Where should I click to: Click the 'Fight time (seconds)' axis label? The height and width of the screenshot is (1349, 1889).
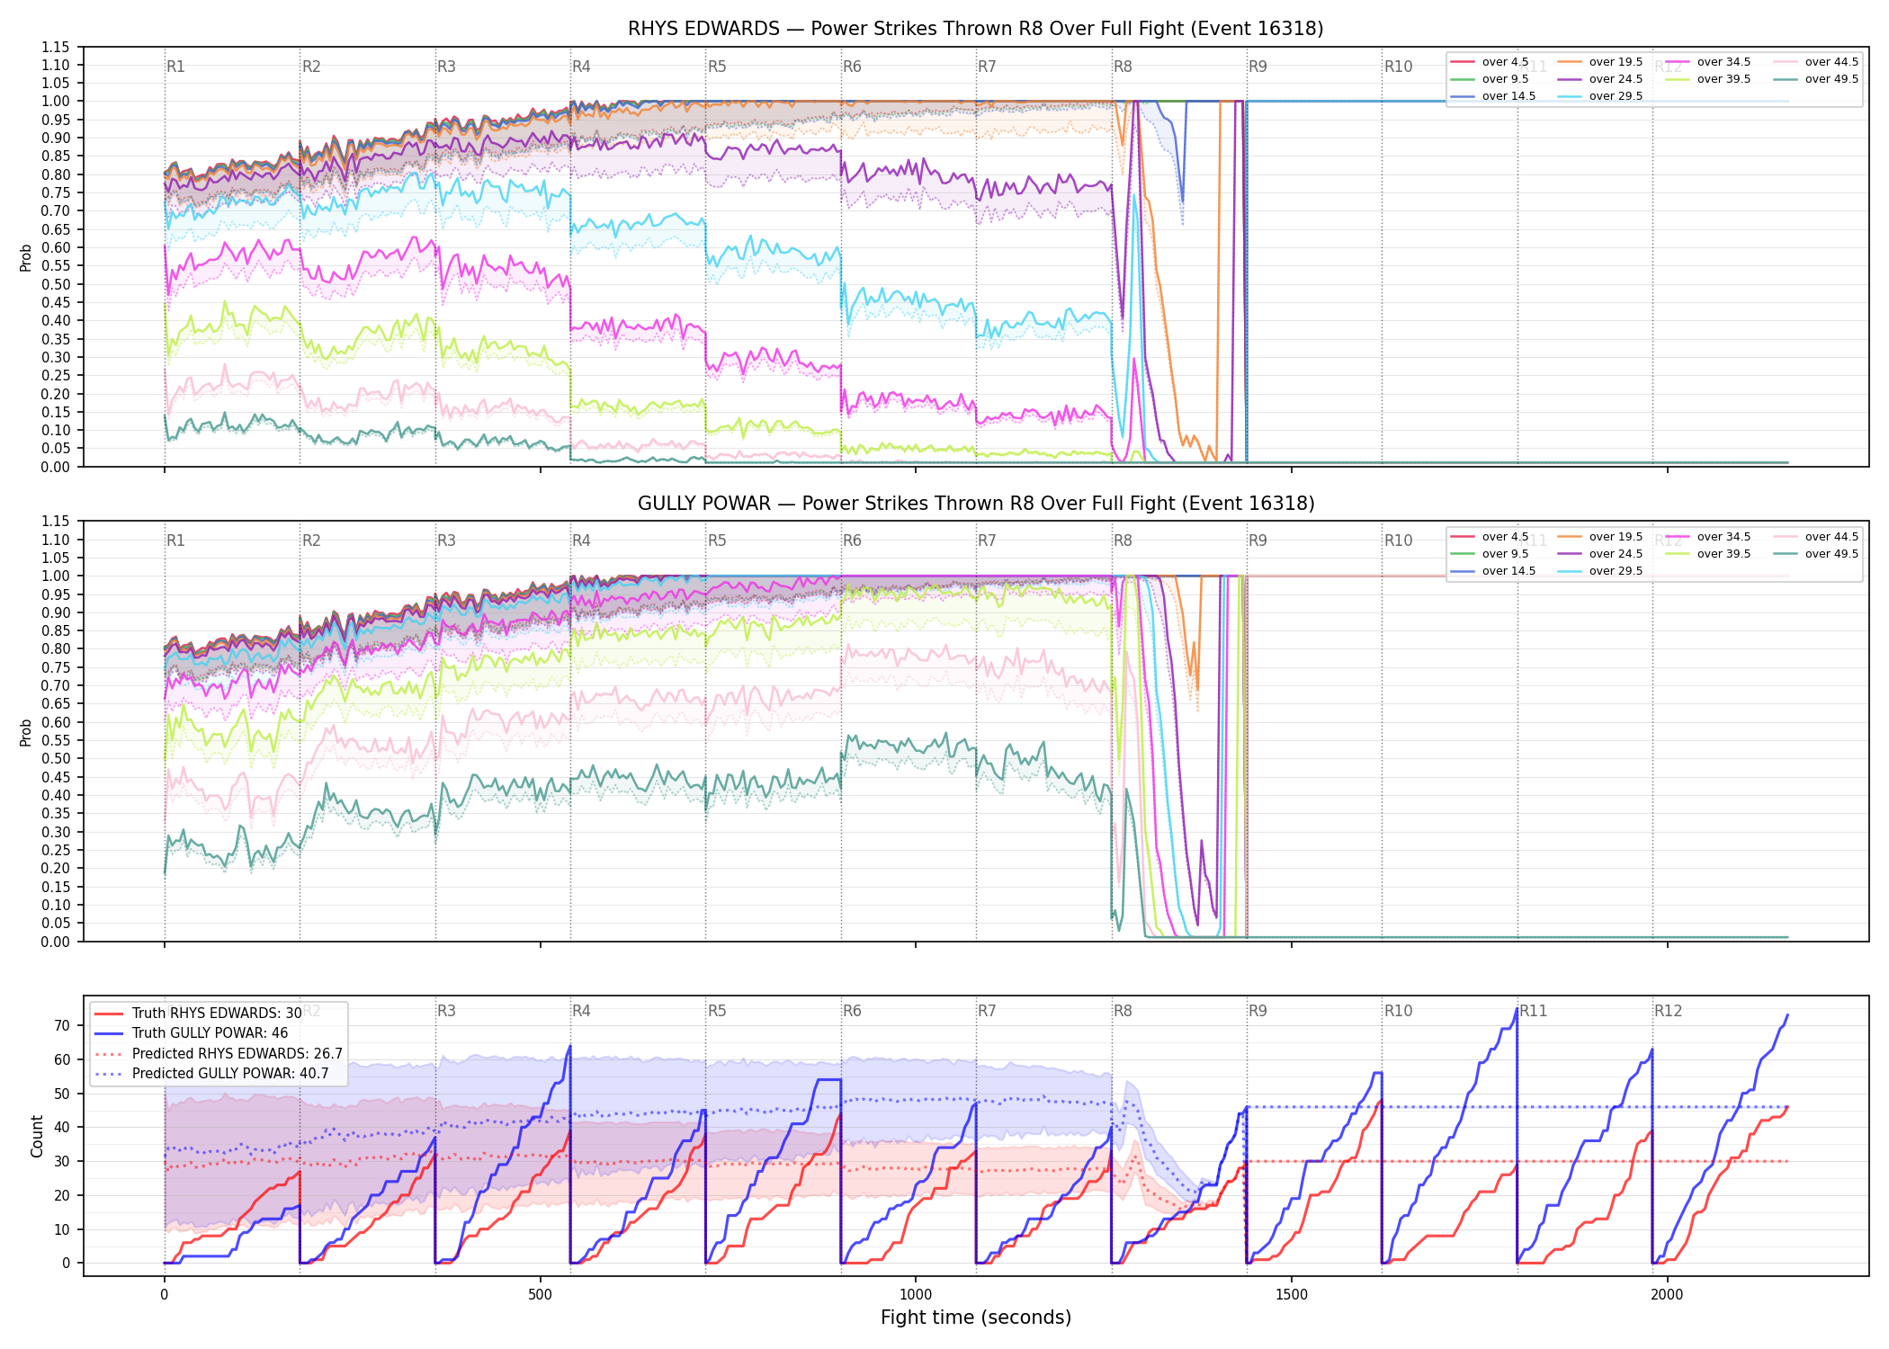point(976,1318)
